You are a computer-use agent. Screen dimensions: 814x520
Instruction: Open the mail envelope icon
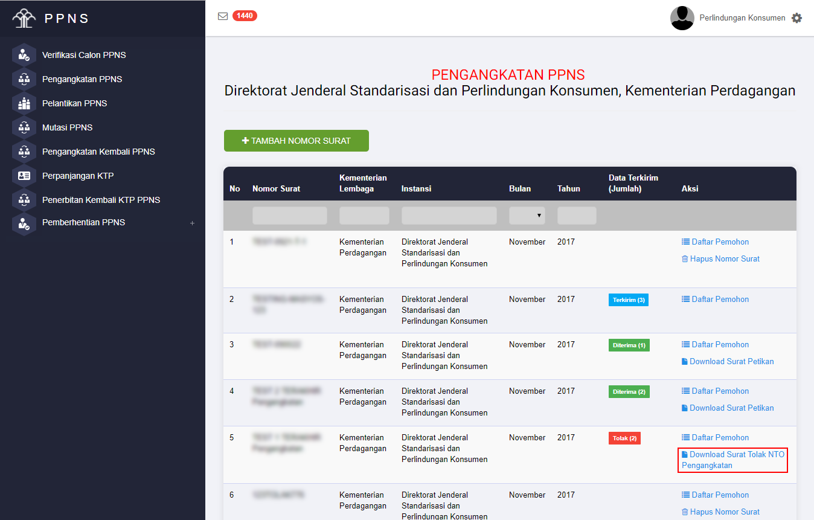(223, 16)
